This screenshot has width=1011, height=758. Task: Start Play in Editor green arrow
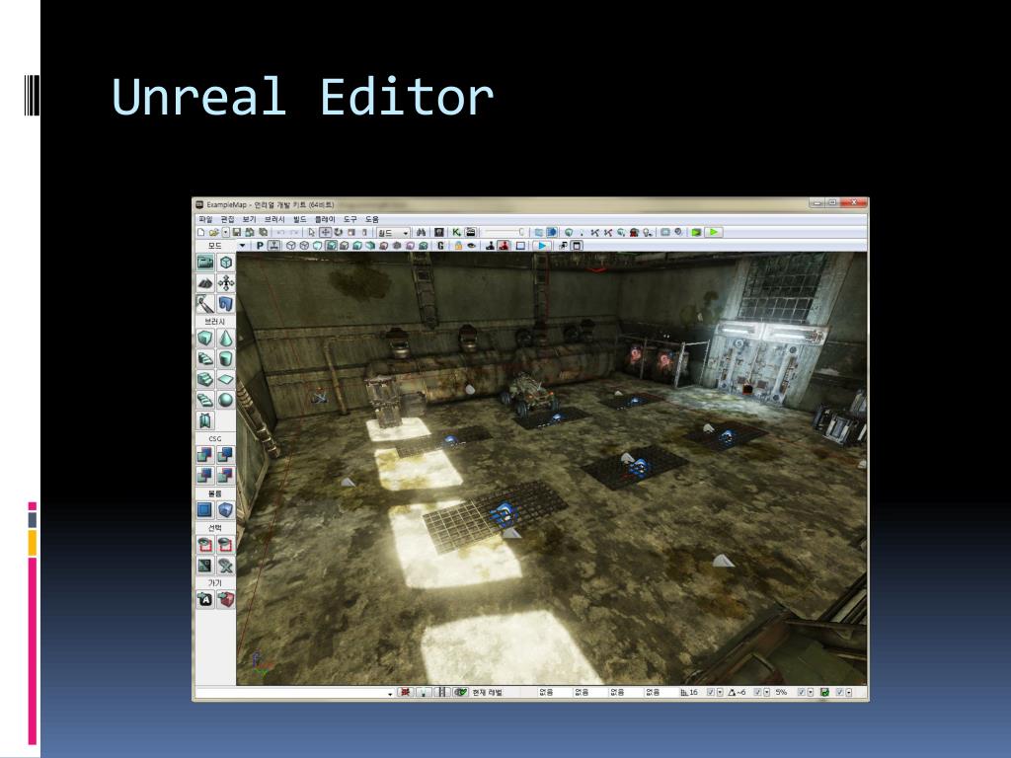click(x=714, y=232)
